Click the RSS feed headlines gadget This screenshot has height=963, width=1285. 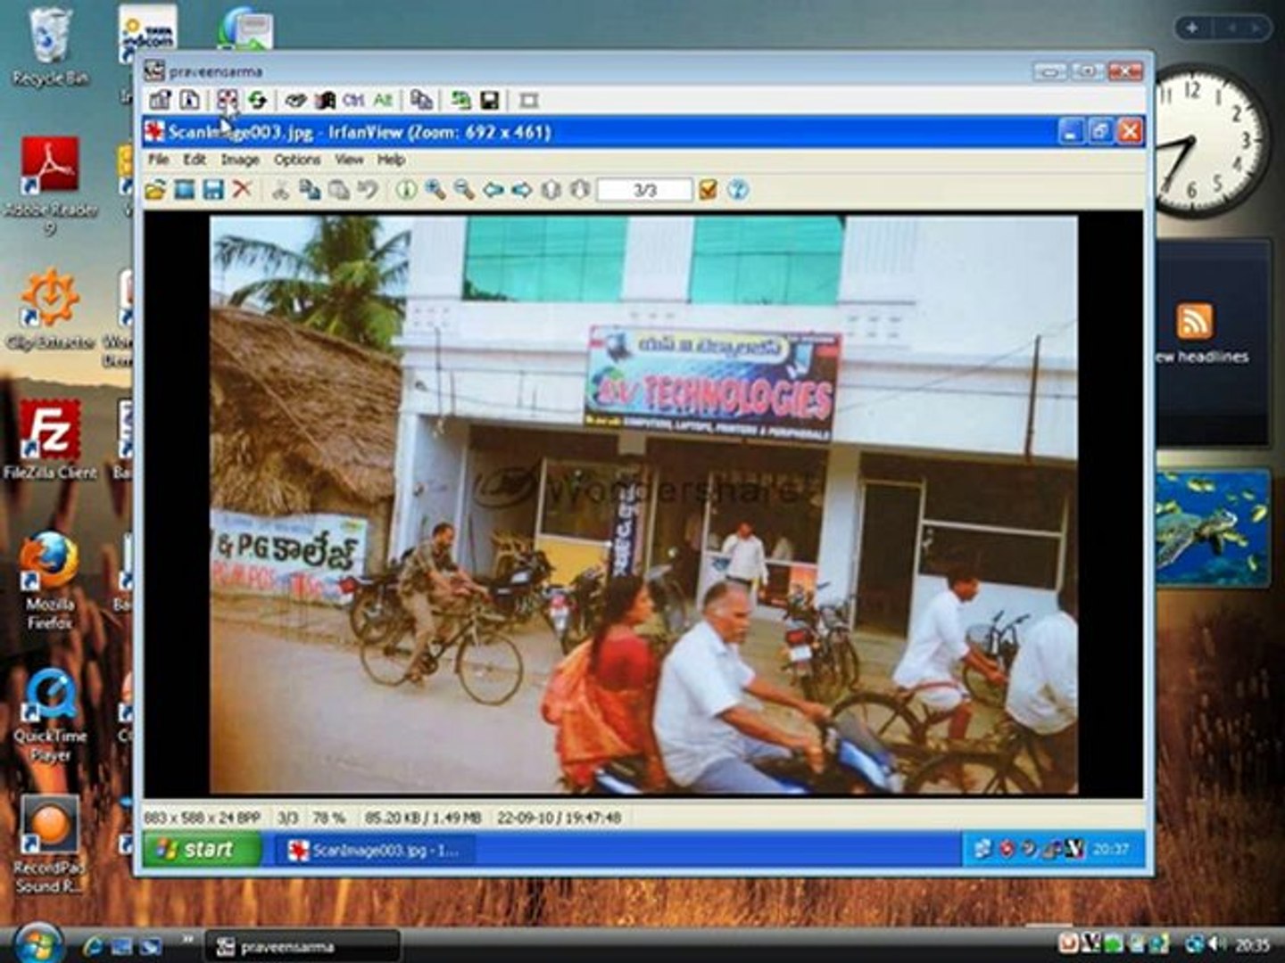1212,343
